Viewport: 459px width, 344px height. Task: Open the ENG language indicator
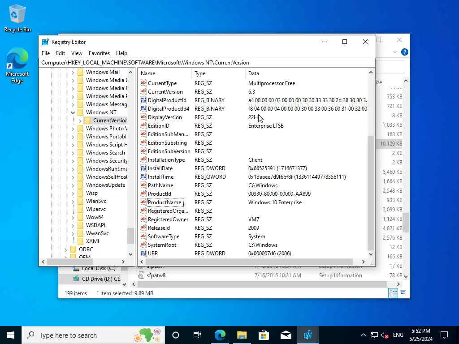[x=398, y=335]
